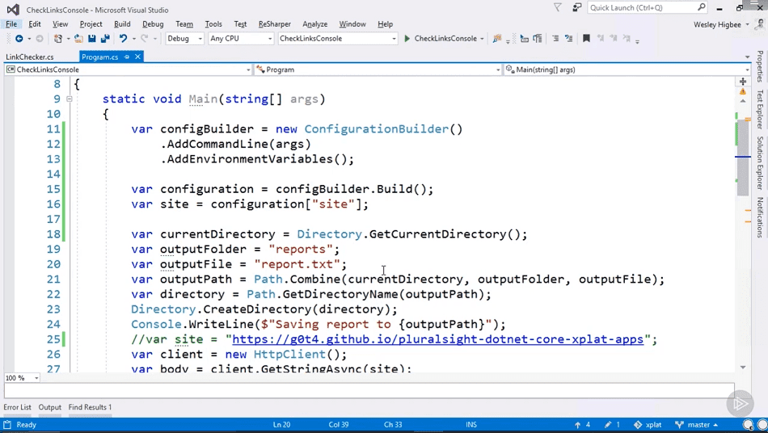Click the Send Feedback person icon

pyautogui.click(x=577, y=7)
